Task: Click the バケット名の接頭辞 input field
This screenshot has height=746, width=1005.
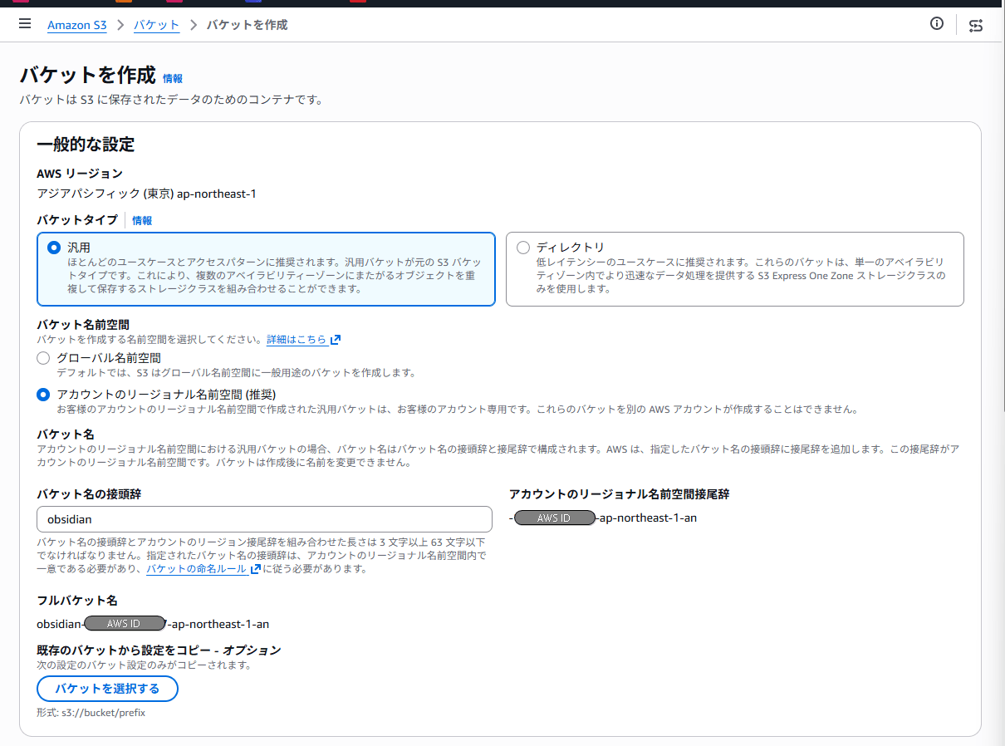Action: [264, 519]
